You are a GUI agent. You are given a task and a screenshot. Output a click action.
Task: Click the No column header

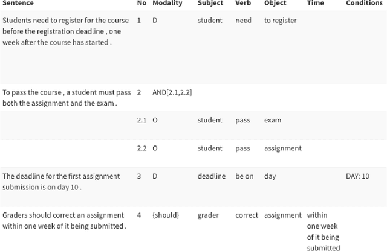pos(141,4)
